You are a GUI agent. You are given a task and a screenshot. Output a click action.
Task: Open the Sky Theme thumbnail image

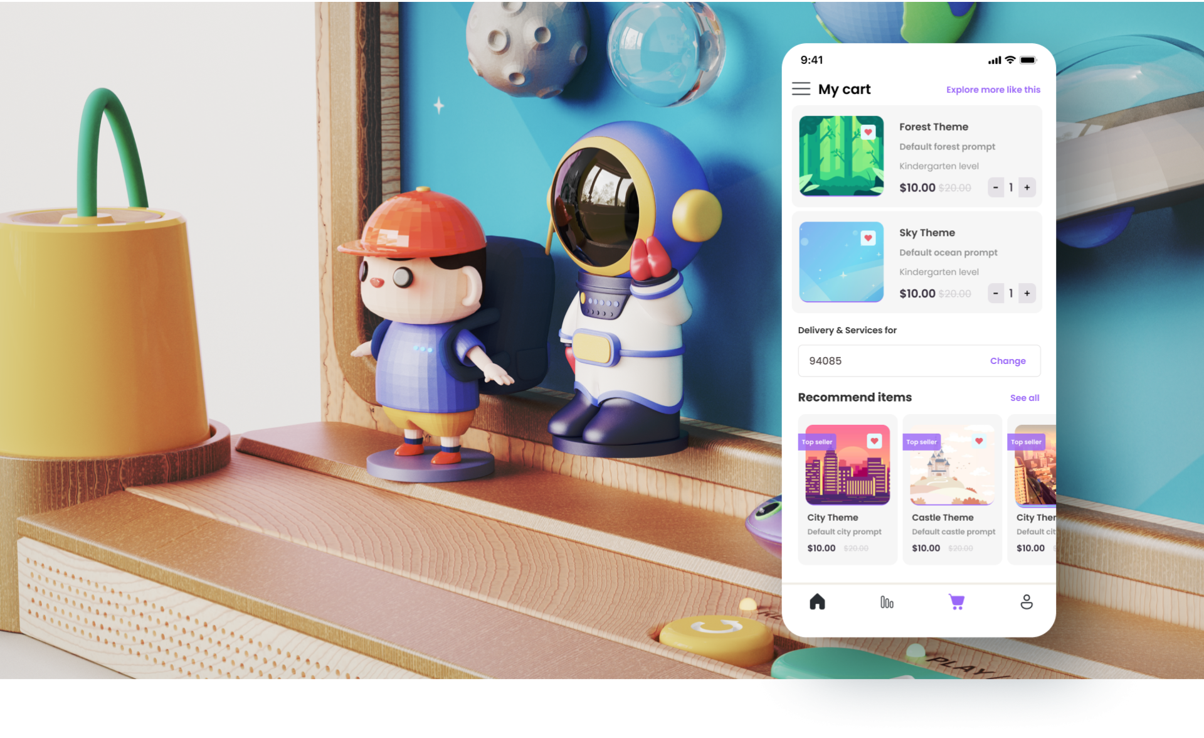click(842, 262)
